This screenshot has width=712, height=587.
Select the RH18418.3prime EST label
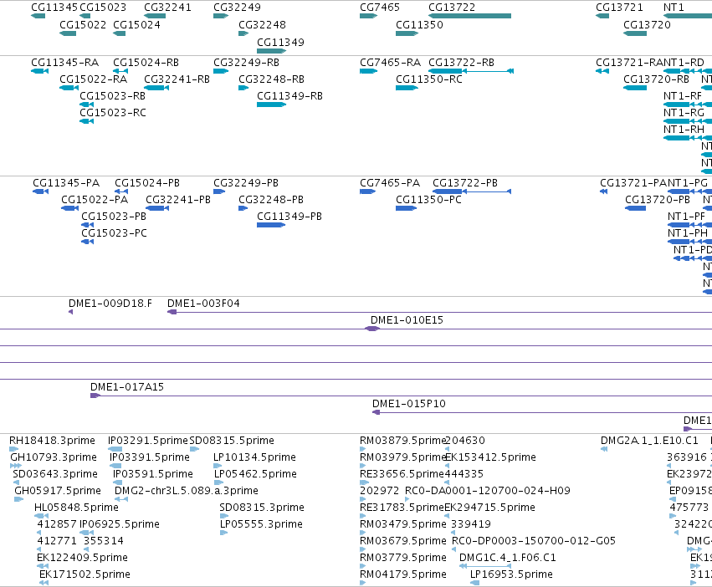coord(52,441)
